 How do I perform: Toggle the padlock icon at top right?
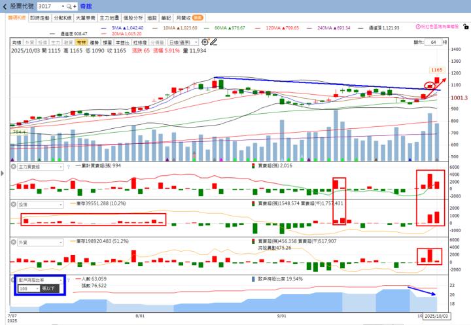pos(466,27)
